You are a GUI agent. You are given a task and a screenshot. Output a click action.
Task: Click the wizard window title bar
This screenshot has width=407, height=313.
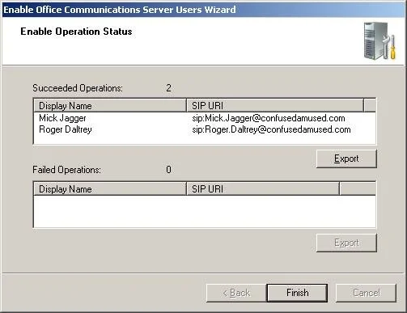pos(203,10)
